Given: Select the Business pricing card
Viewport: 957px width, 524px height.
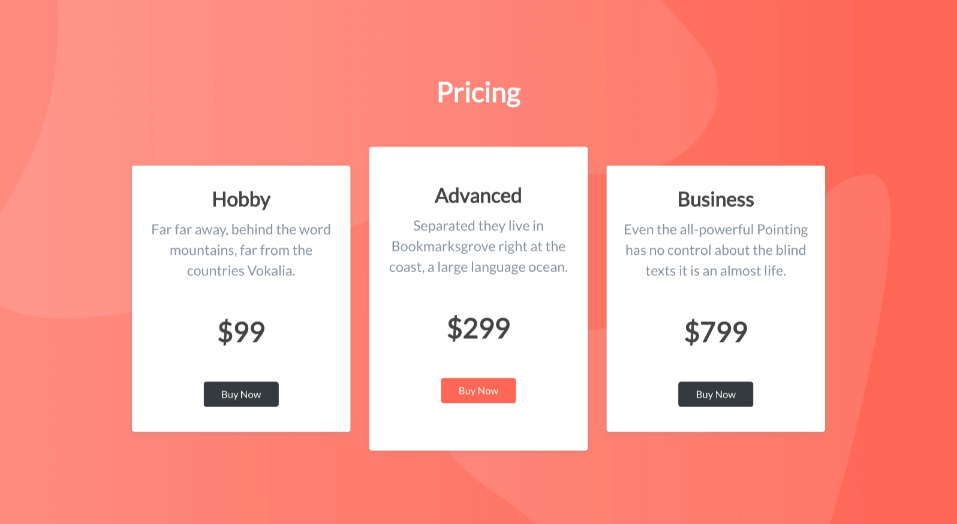Looking at the screenshot, I should (x=715, y=298).
